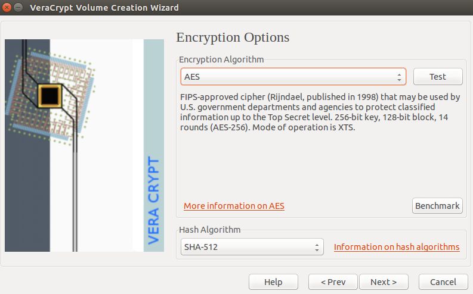Click the Encryption Options heading
473x294 pixels.
[233, 37]
